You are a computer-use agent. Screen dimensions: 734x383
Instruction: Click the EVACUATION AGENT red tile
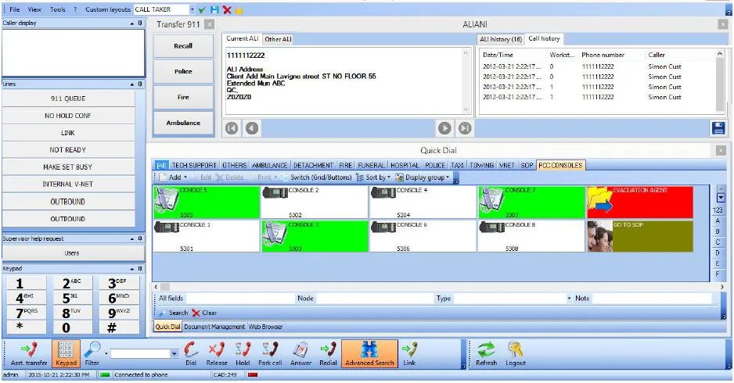pyautogui.click(x=640, y=202)
